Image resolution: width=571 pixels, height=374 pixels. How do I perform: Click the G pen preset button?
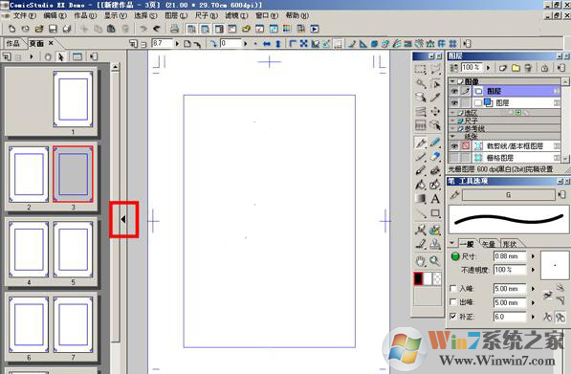click(509, 195)
